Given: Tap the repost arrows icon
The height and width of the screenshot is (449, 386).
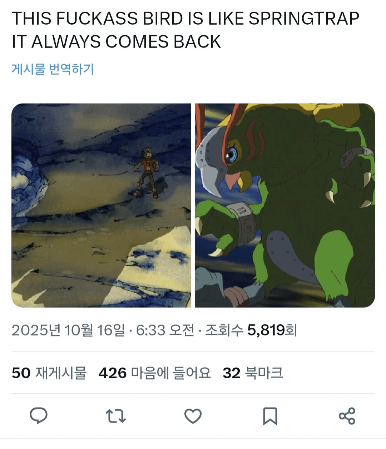Looking at the screenshot, I should point(116,416).
